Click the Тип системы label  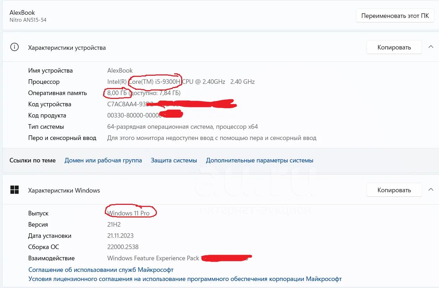46,127
